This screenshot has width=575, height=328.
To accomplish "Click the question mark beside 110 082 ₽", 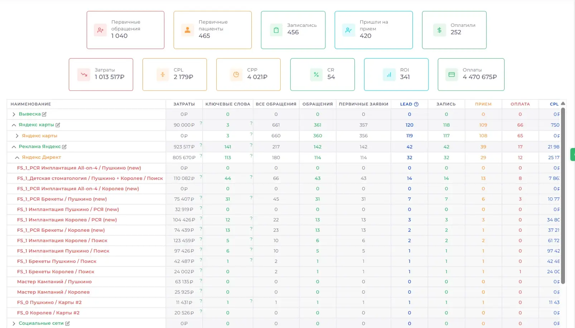I will [x=201, y=176].
